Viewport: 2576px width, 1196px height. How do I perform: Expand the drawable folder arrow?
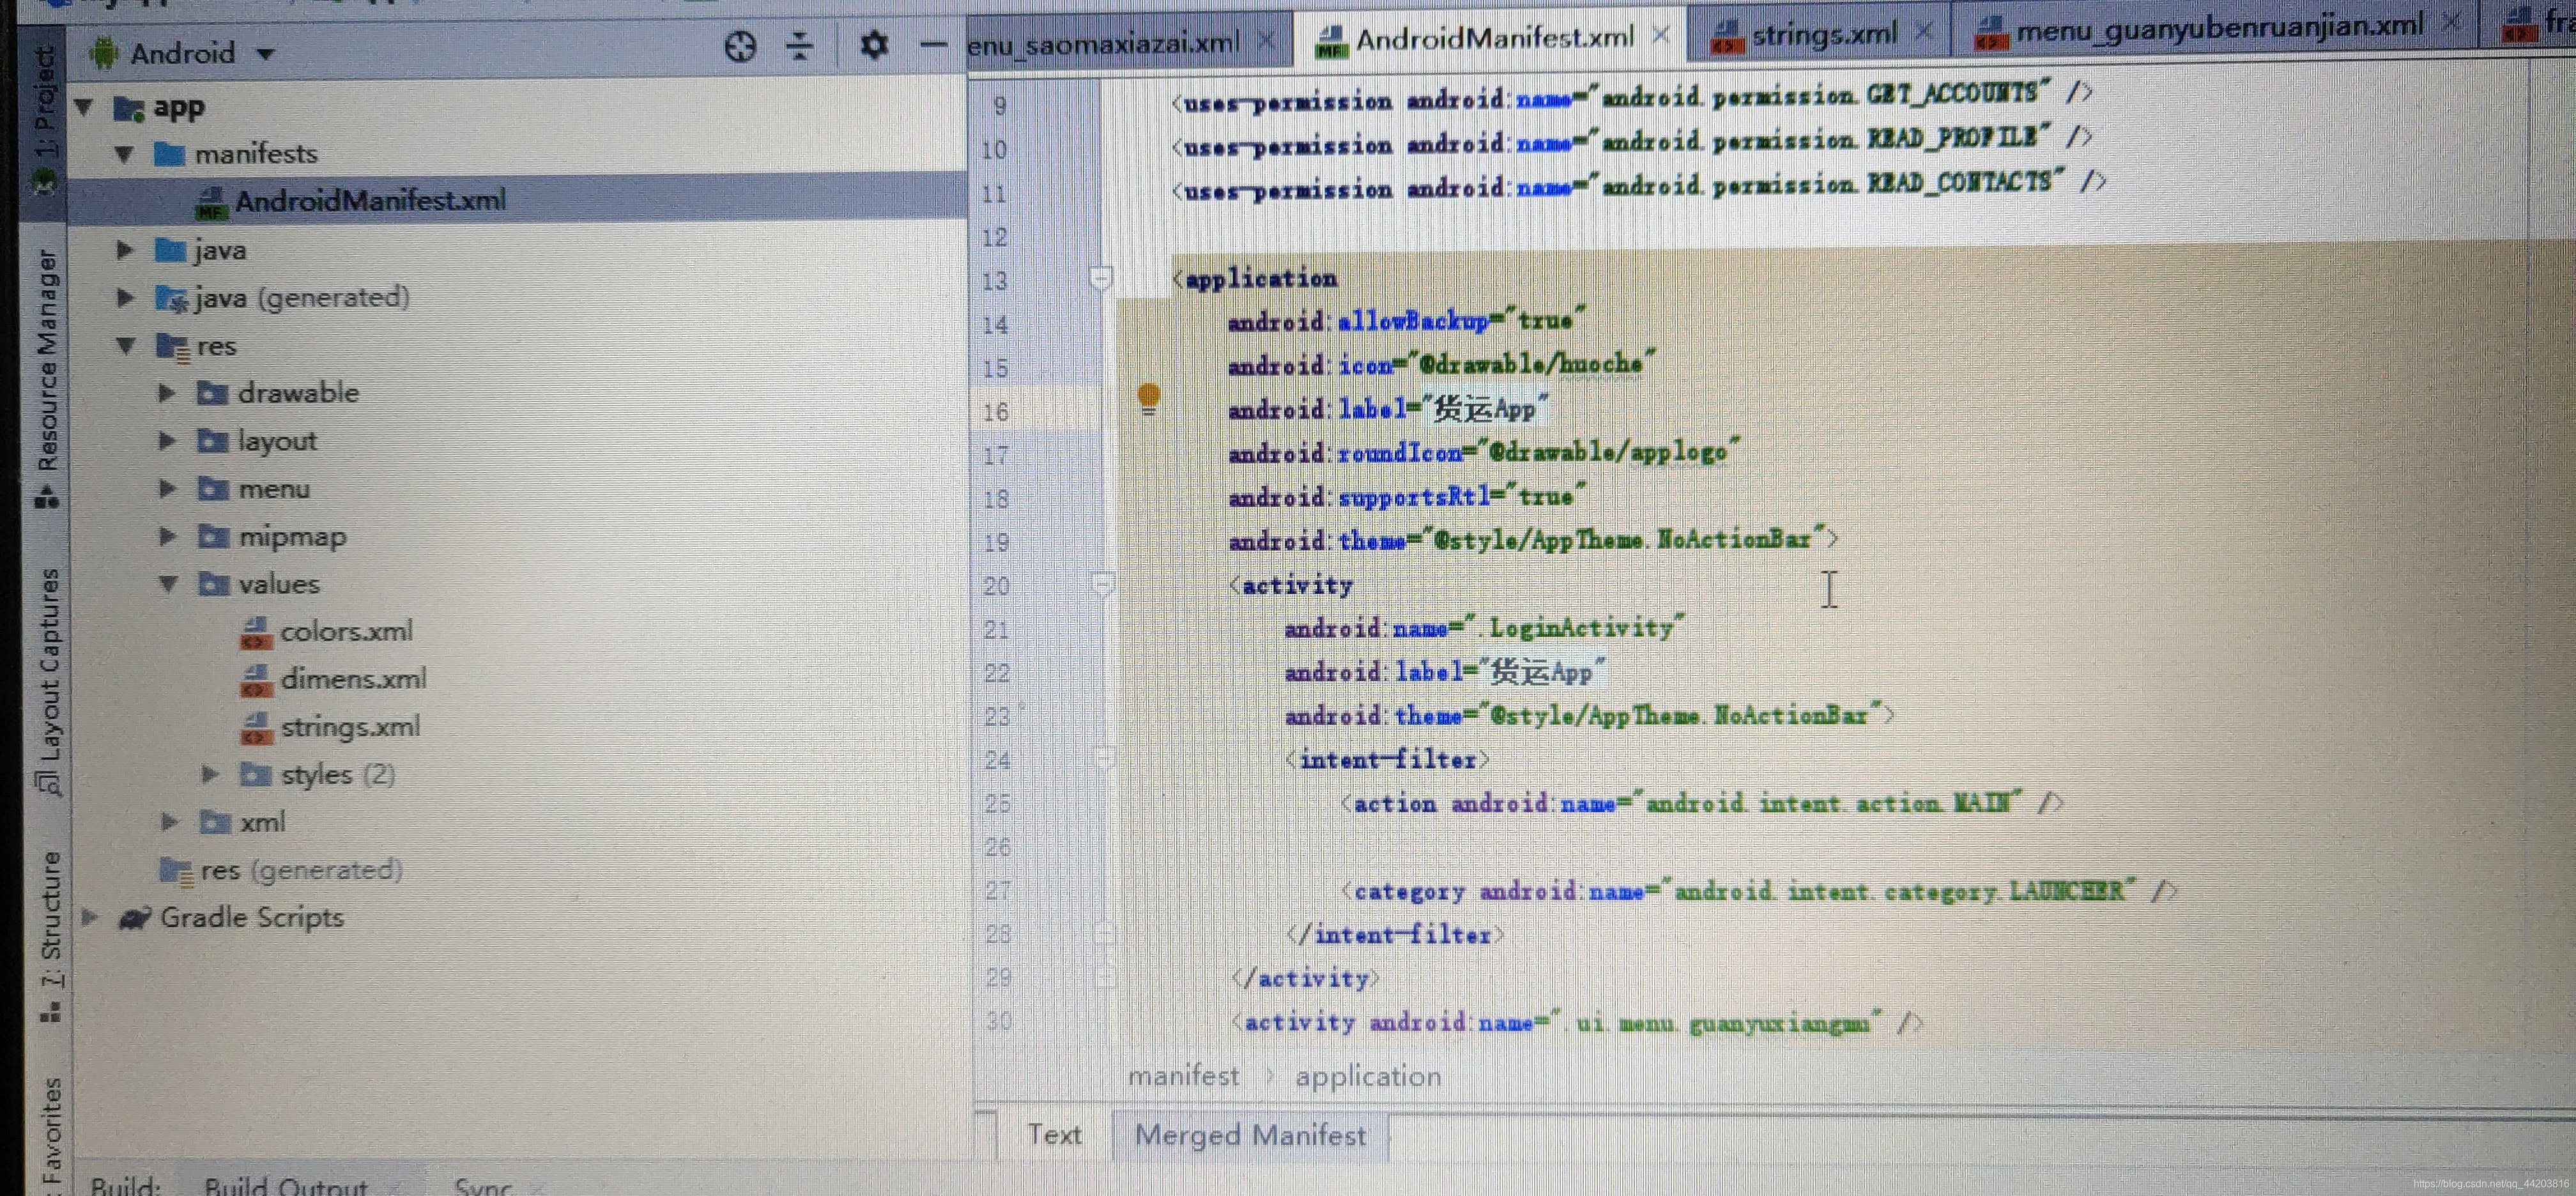(x=166, y=393)
